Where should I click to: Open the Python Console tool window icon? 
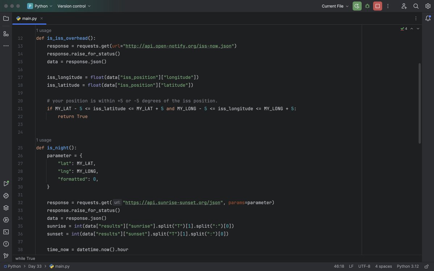[6, 196]
